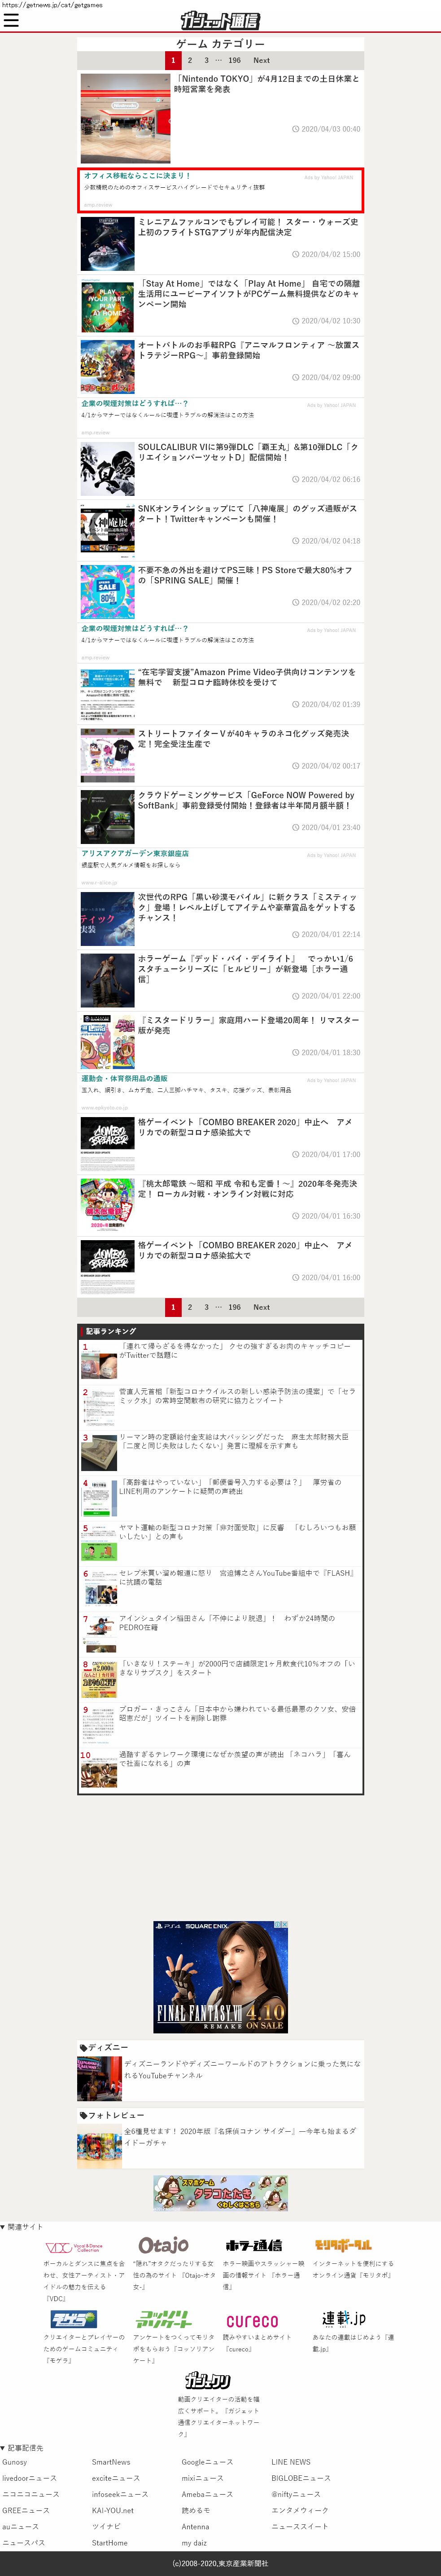Jump to page 196 in top pagination

235,60
